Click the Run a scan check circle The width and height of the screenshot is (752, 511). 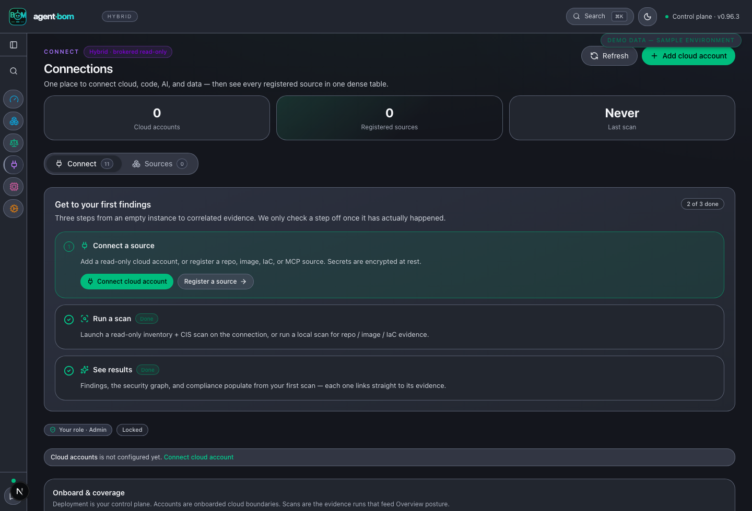pos(69,320)
